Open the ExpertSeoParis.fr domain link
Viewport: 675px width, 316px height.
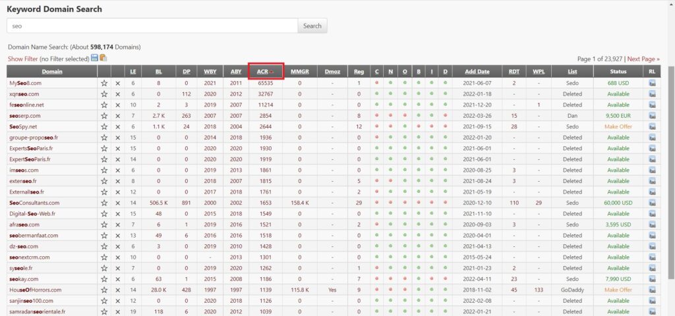pyautogui.click(x=30, y=159)
